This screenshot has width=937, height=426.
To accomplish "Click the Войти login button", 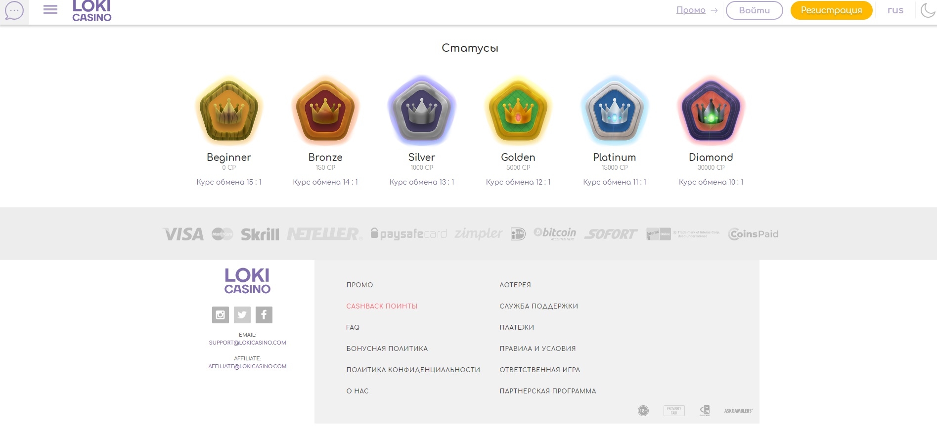I will [x=754, y=10].
